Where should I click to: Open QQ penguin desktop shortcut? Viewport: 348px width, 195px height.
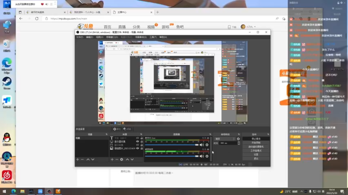[x=7, y=139]
